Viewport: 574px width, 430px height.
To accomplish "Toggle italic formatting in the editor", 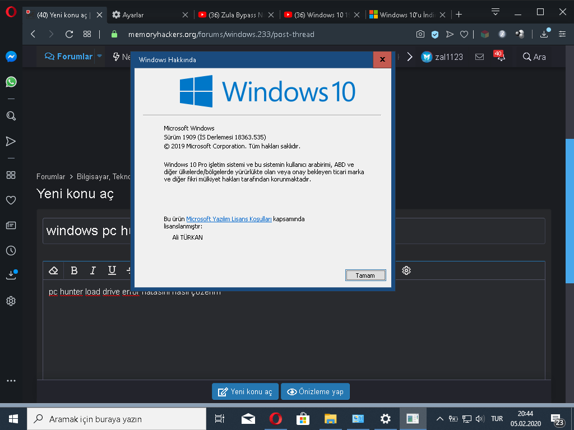I will (x=93, y=270).
